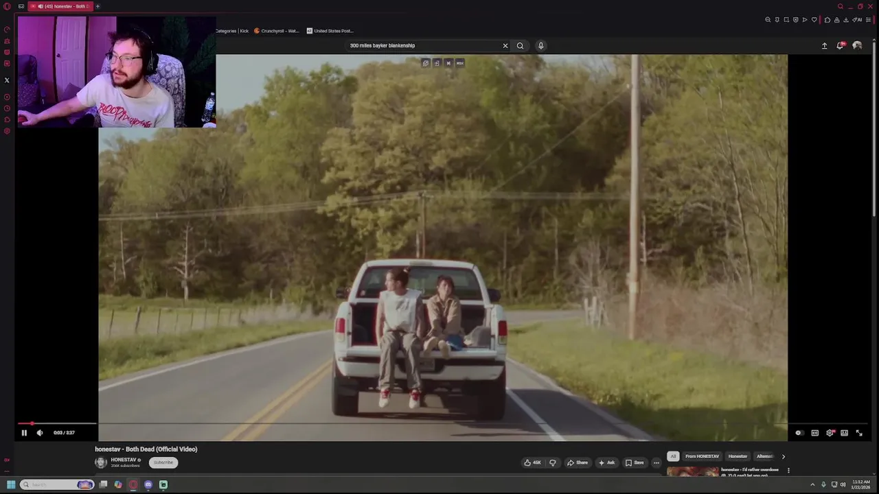Open the tab islands/workspaces icon
Viewport: 879px width, 494px height.
point(21,6)
